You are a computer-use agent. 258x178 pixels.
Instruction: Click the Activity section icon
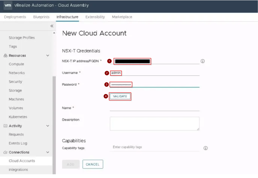tap(5, 126)
